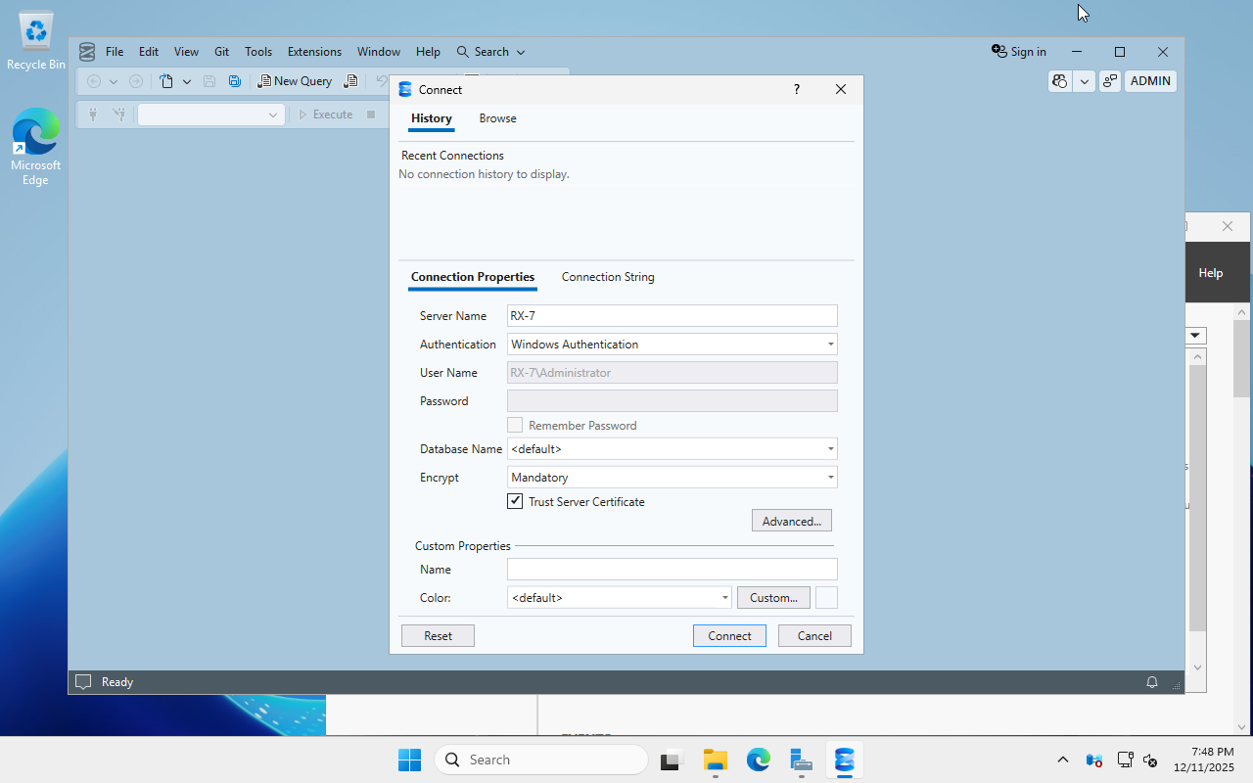Reset the connection dialog fields
Image resolution: width=1253 pixels, height=783 pixels.
click(438, 635)
